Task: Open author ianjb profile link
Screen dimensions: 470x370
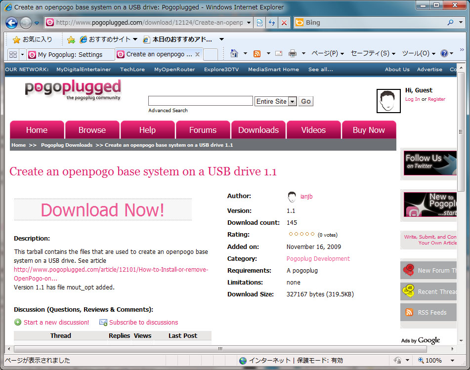Action: click(x=306, y=197)
